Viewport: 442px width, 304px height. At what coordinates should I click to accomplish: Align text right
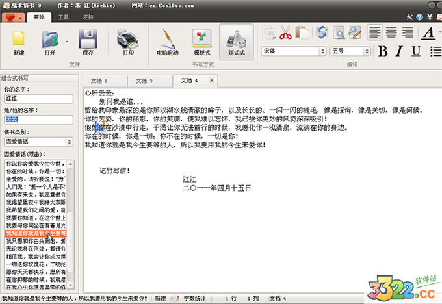click(x=408, y=32)
